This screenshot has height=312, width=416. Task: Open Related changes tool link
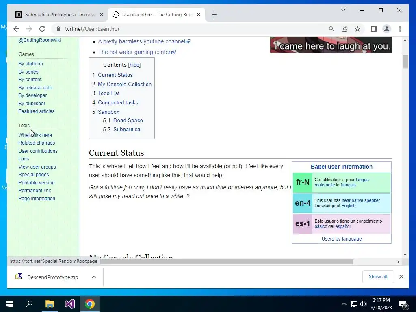point(37,143)
